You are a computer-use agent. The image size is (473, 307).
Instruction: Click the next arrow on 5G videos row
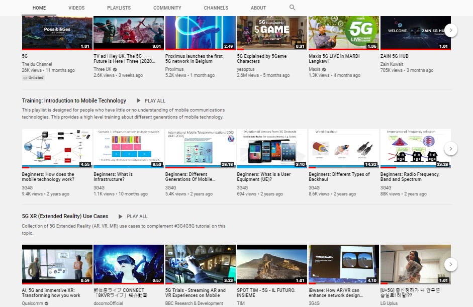(451, 30)
